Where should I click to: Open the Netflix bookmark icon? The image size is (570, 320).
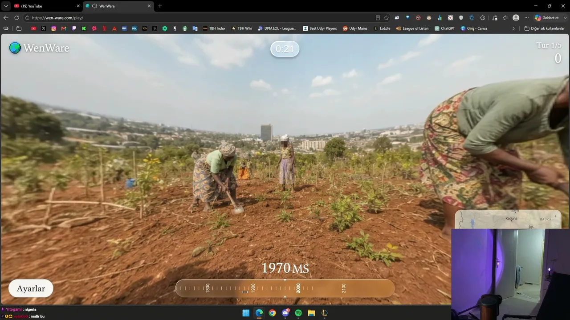[104, 28]
